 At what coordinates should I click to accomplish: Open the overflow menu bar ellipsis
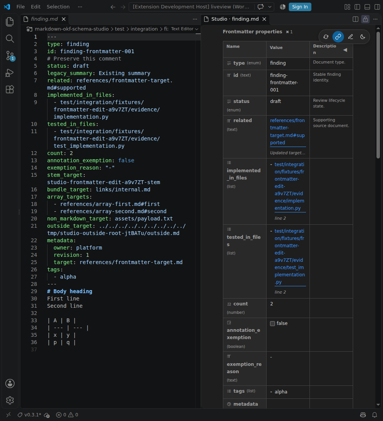[80, 7]
